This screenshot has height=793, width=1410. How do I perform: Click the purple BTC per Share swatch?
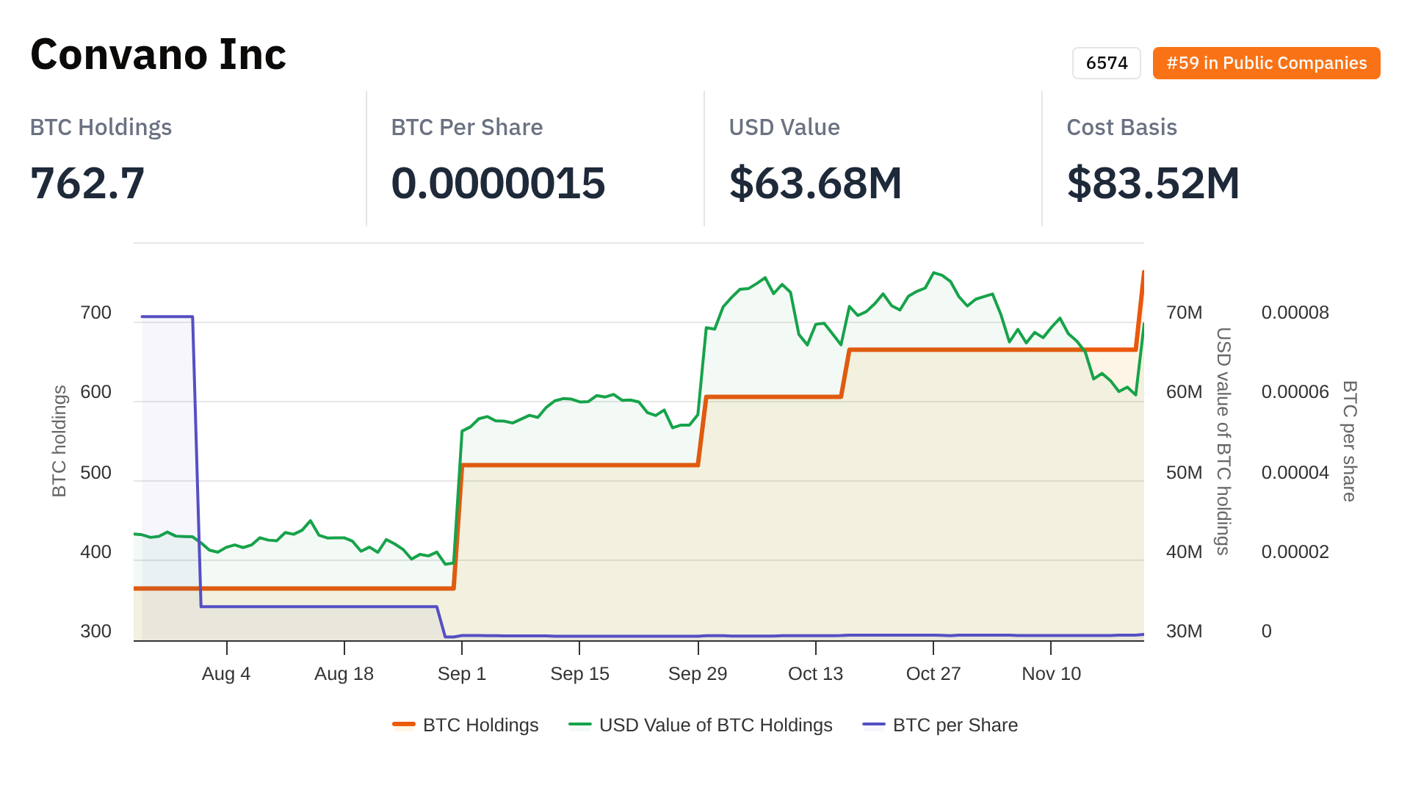[874, 725]
